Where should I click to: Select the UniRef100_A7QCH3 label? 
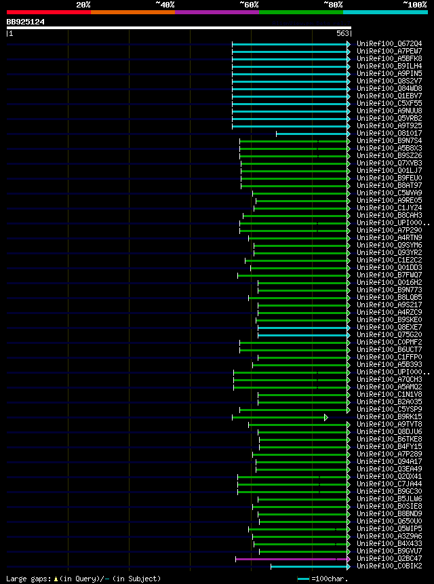click(x=389, y=379)
